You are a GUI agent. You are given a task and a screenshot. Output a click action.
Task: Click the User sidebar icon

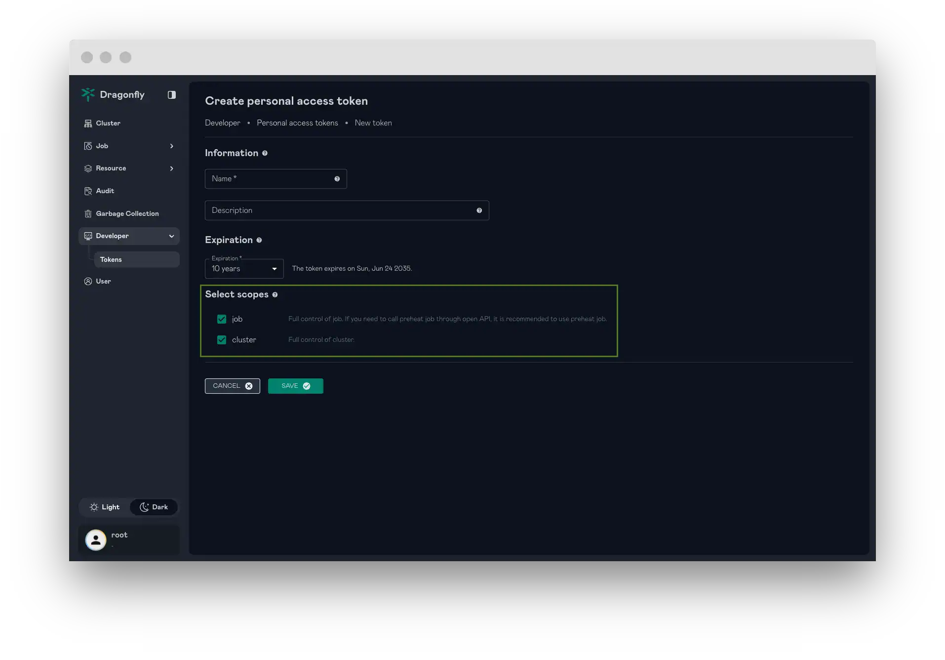click(88, 281)
